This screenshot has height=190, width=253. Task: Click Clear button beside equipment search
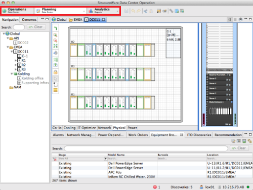point(239,148)
